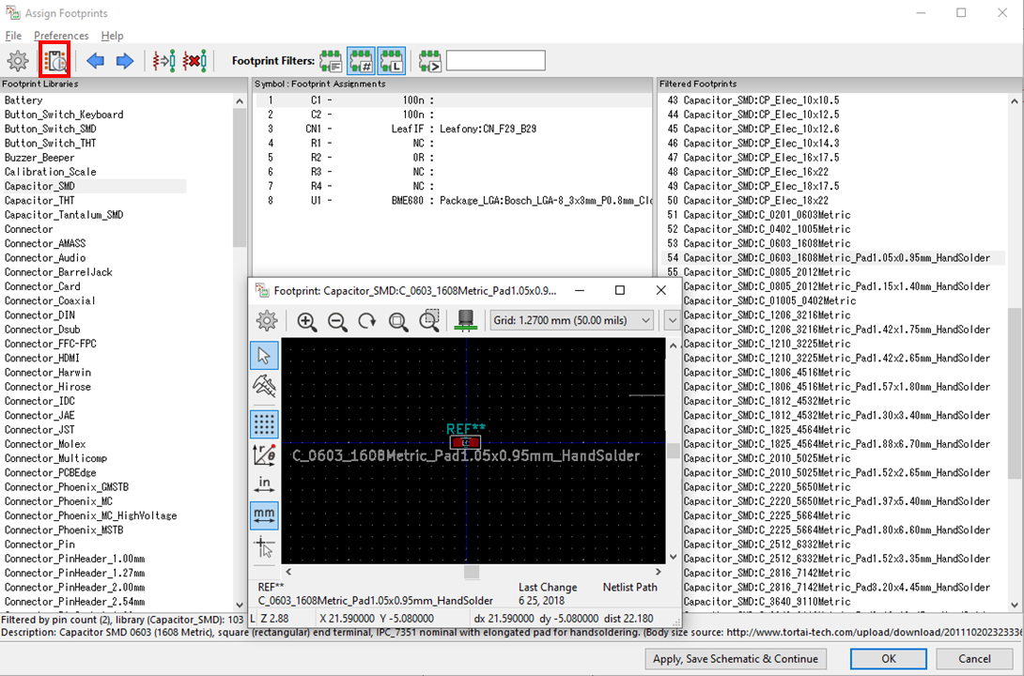Go to next unassociated symbol arrow
Screen dimensions: 1024x676
(x=125, y=61)
